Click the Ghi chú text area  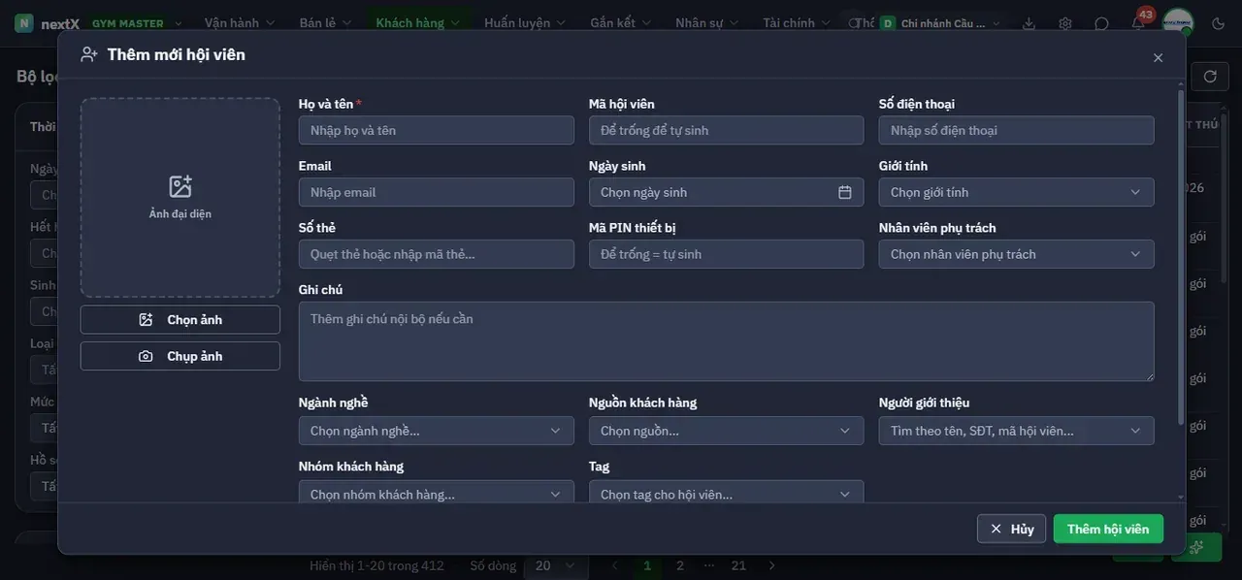(727, 341)
